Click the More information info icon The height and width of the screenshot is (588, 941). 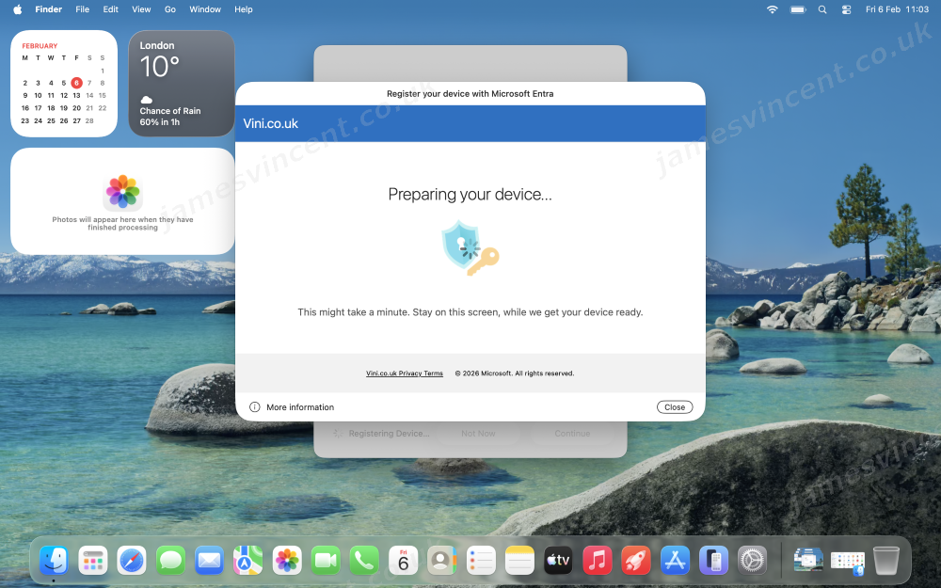(254, 407)
